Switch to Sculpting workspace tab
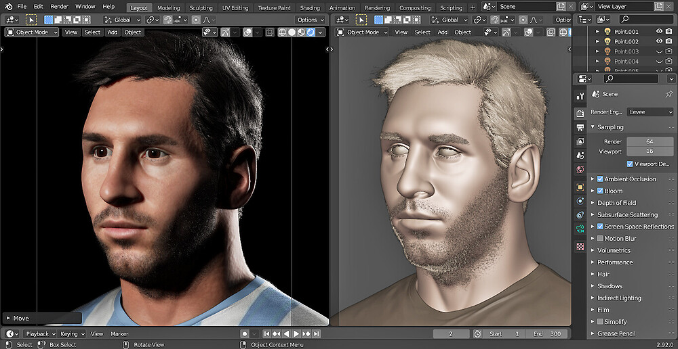 click(201, 7)
